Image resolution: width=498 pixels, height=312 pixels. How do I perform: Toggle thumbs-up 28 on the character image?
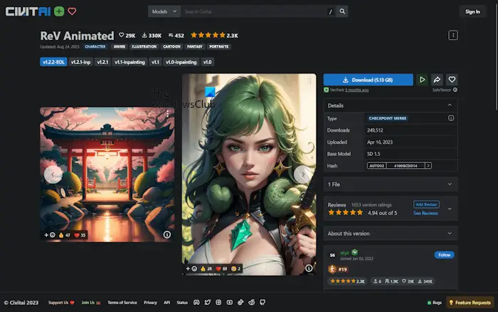(x=206, y=269)
